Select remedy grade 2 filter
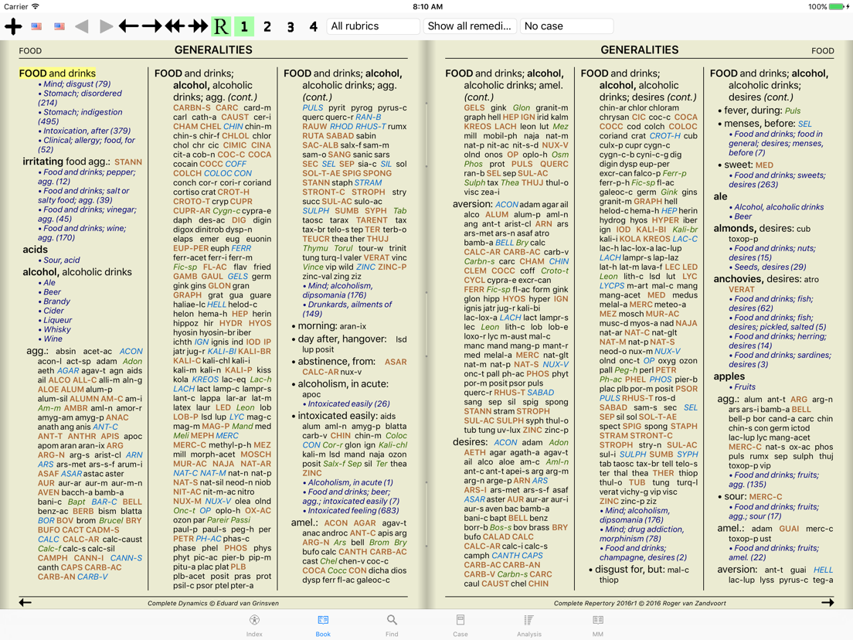 click(x=267, y=26)
